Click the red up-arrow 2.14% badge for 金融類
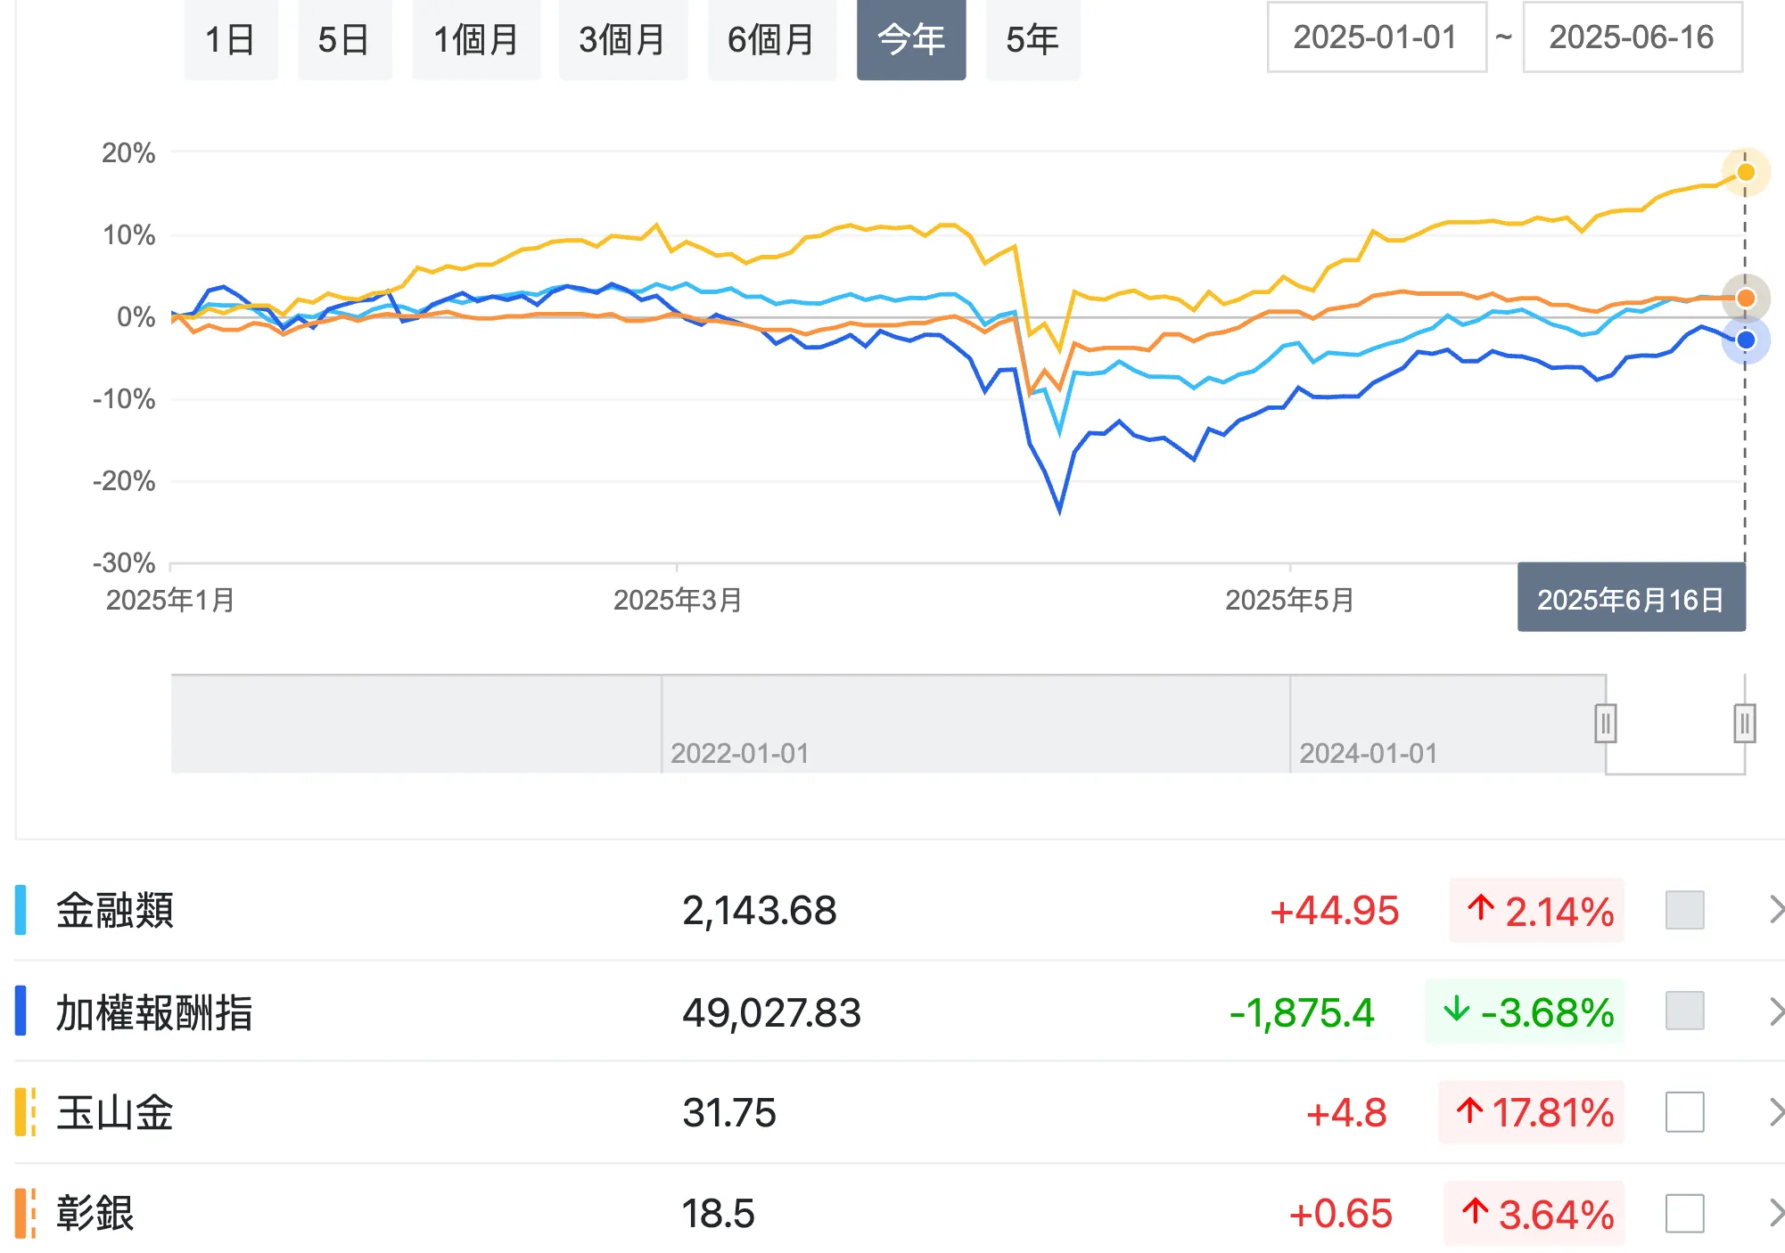This screenshot has height=1253, width=1785. click(1537, 911)
